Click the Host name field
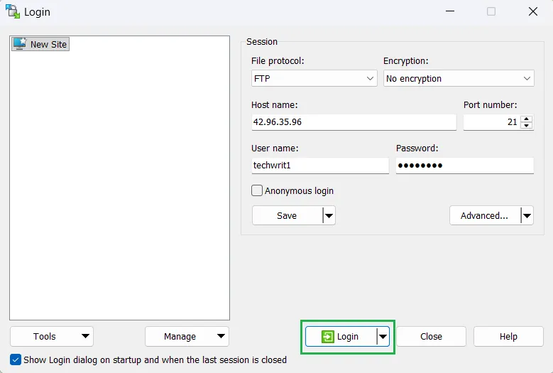Image resolution: width=553 pixels, height=373 pixels. 354,122
